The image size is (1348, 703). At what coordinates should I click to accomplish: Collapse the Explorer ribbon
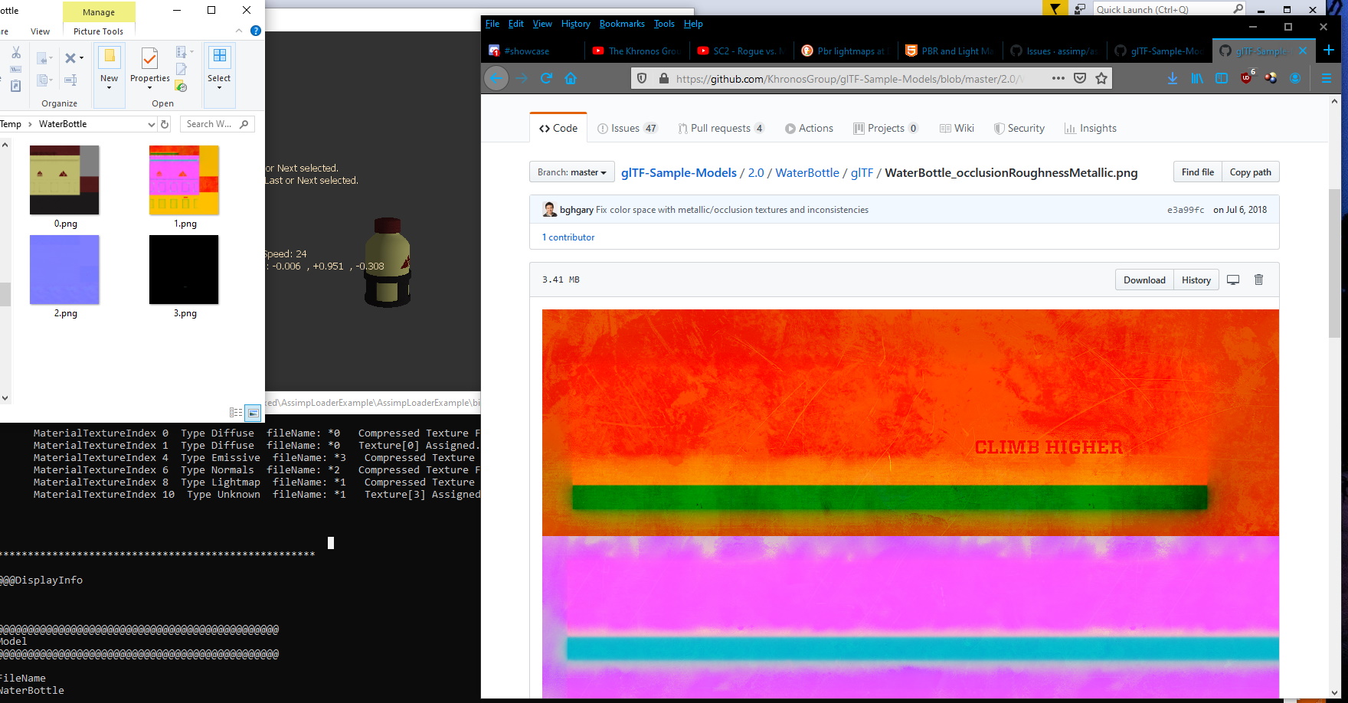(239, 31)
